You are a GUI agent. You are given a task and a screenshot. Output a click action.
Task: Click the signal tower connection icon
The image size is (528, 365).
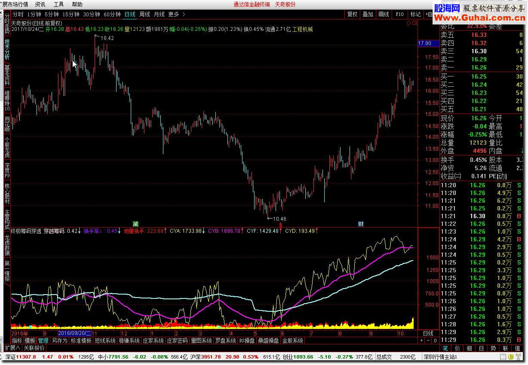519,356
